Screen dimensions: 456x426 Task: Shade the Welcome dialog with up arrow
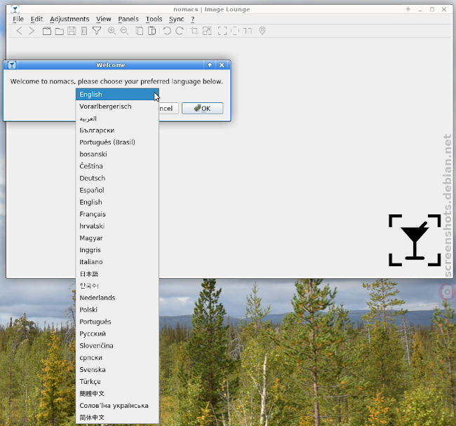point(210,65)
